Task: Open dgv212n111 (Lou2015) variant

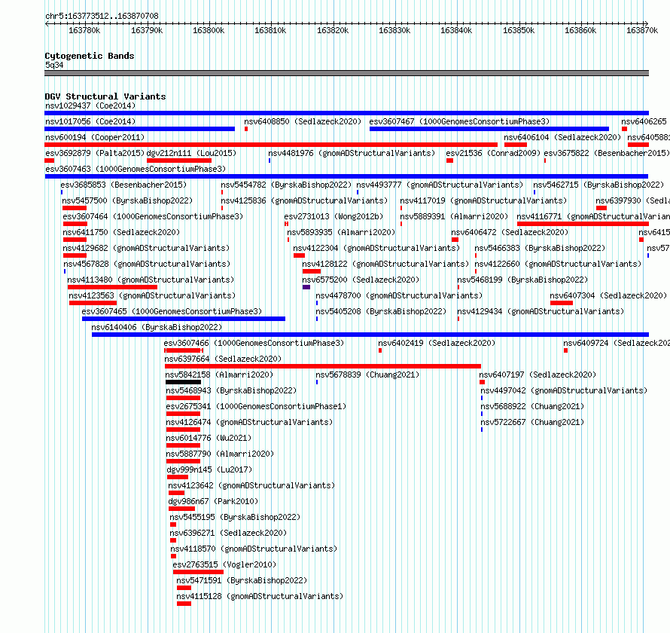Action: tap(191, 153)
